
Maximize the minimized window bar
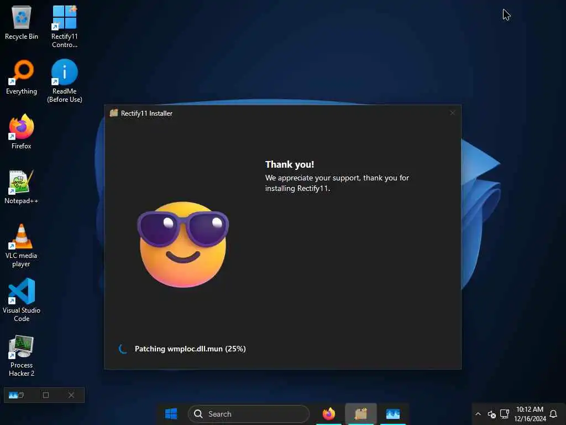(x=46, y=395)
